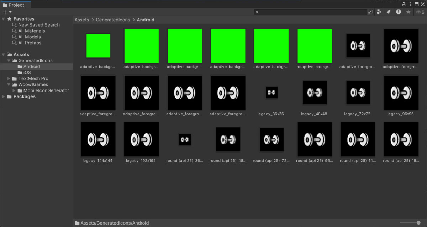Click the Search by Type filter icon
The width and height of the screenshot is (427, 227).
(x=379, y=12)
